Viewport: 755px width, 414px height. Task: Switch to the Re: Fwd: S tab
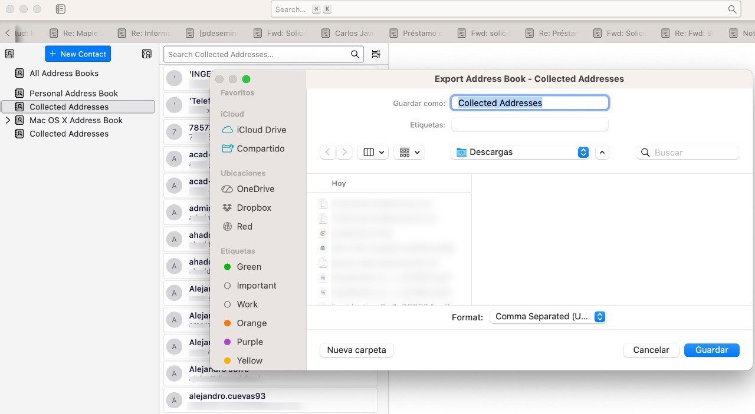(687, 34)
